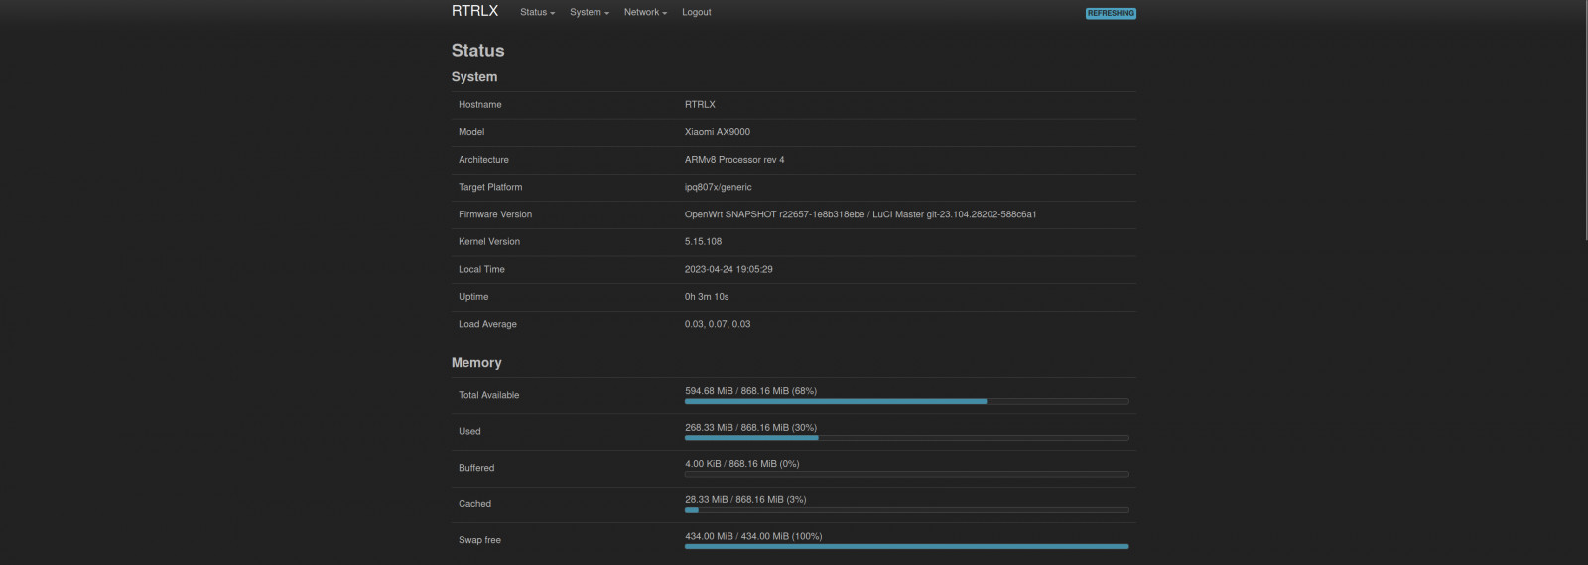1588x565 pixels.
Task: Click the RTRLX hostname value in the table
Action: point(700,104)
